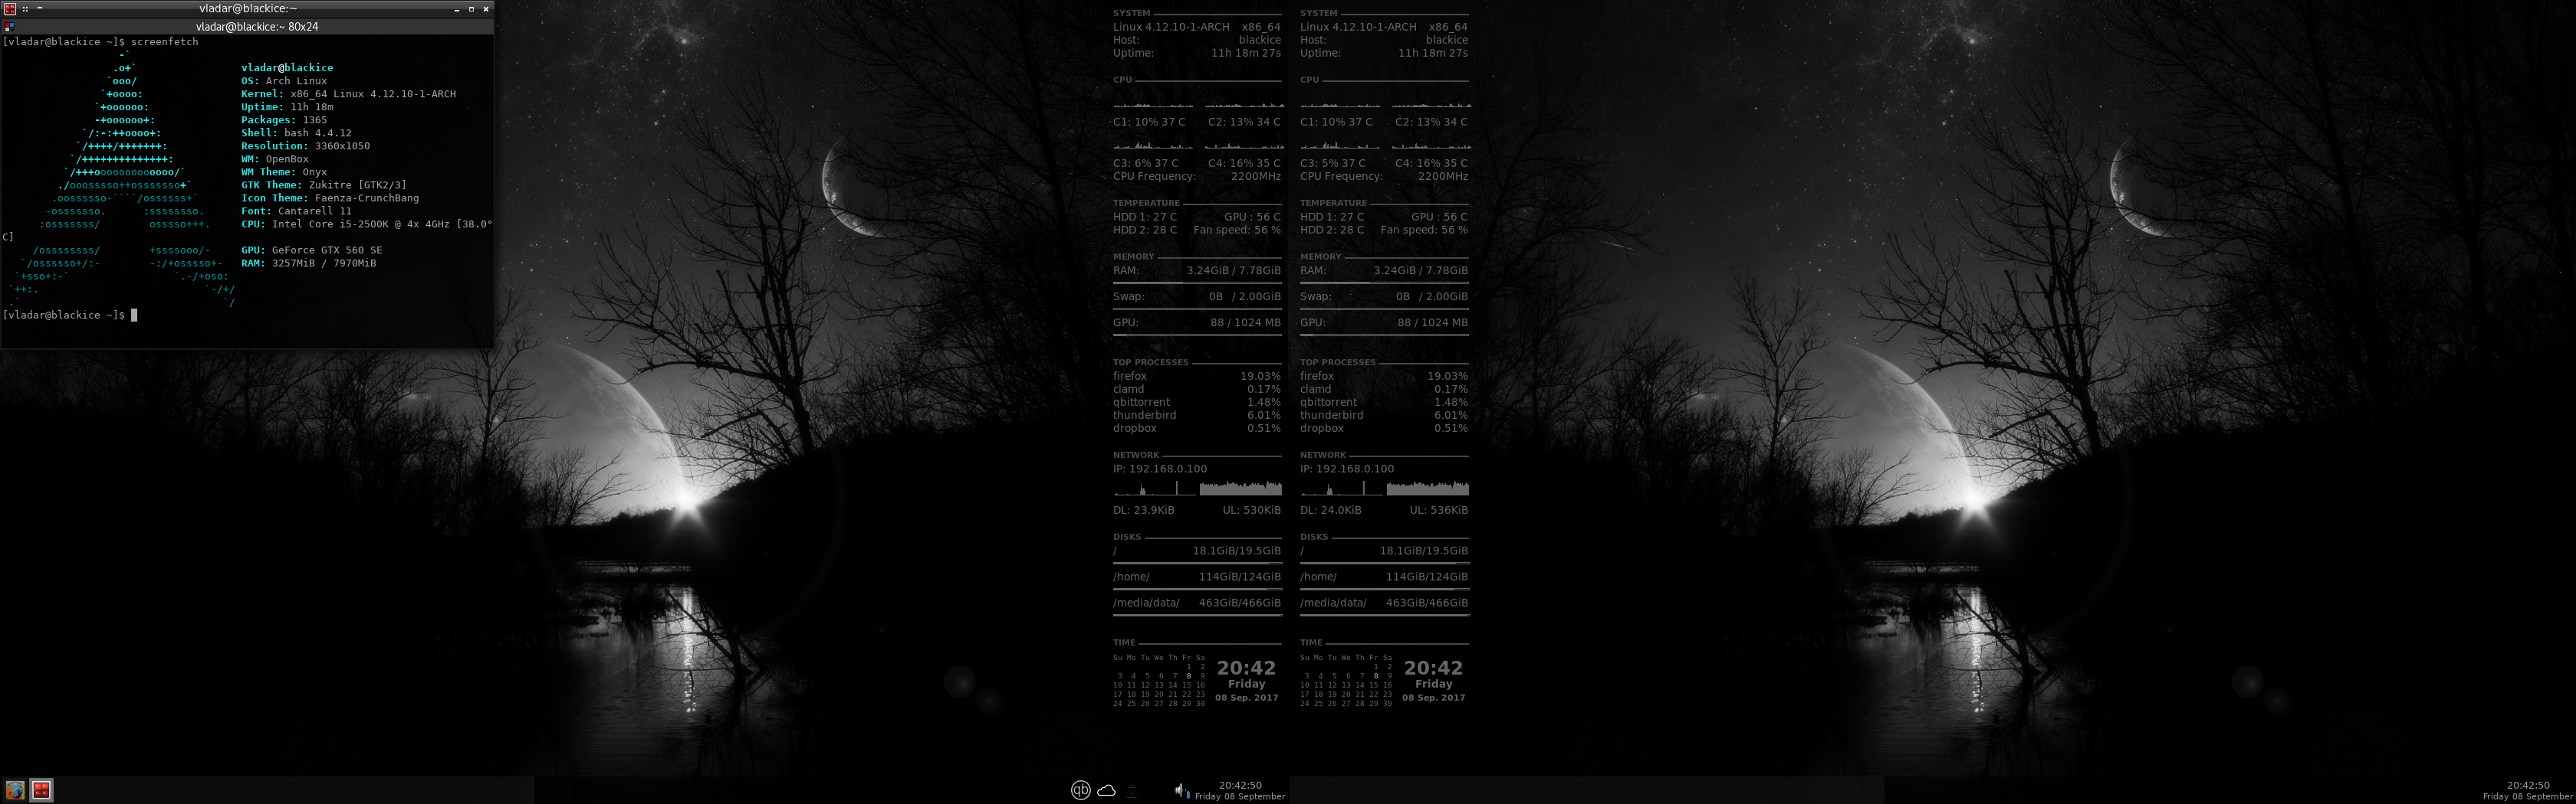Open the qBittorrent system tray icon
The height and width of the screenshot is (804, 2576).
(x=1082, y=789)
